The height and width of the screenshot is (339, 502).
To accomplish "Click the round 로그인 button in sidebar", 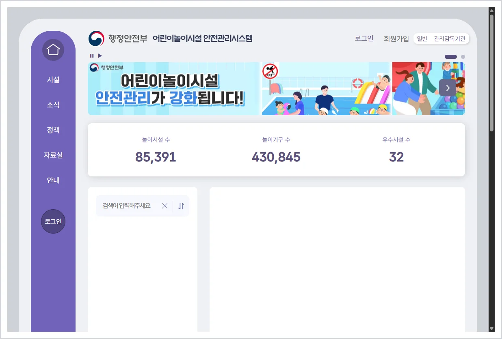I will tap(53, 221).
